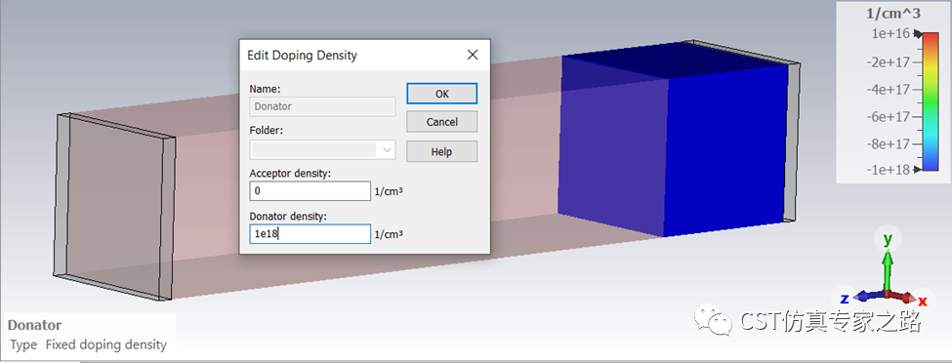This screenshot has width=952, height=363.
Task: Click the rainbow color scale bar
Action: coord(931,101)
